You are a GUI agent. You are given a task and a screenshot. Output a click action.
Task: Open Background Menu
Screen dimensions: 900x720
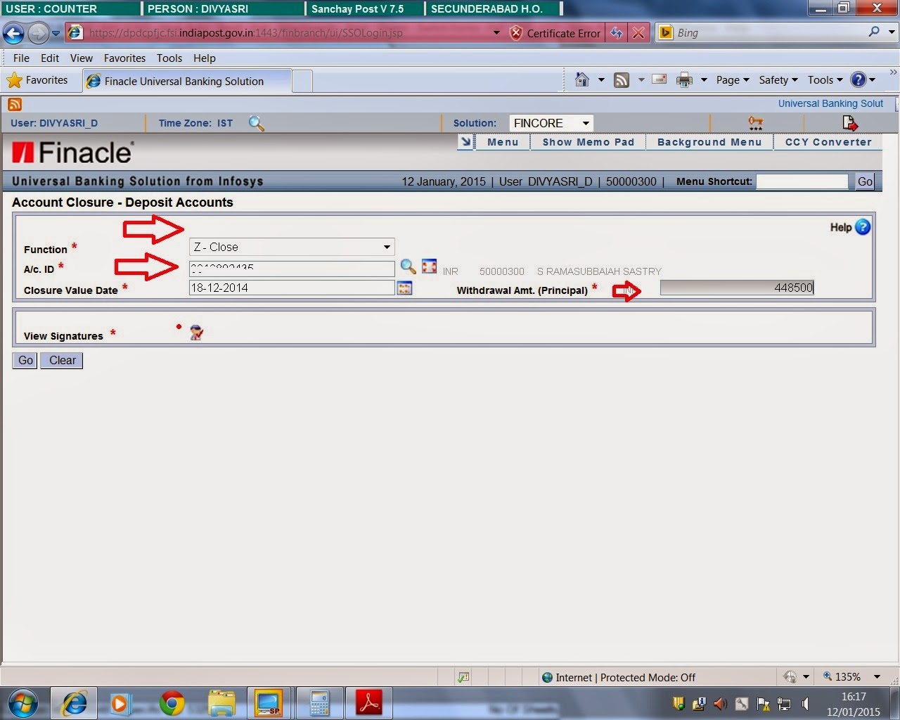709,142
